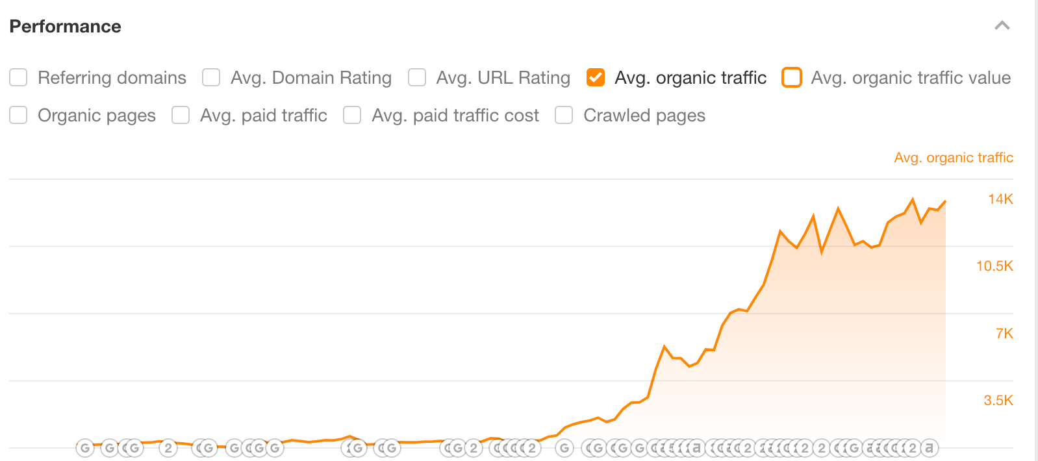Screen dimensions: 1038x461
Task: Click the 'Performance' section heading
Action: click(65, 26)
